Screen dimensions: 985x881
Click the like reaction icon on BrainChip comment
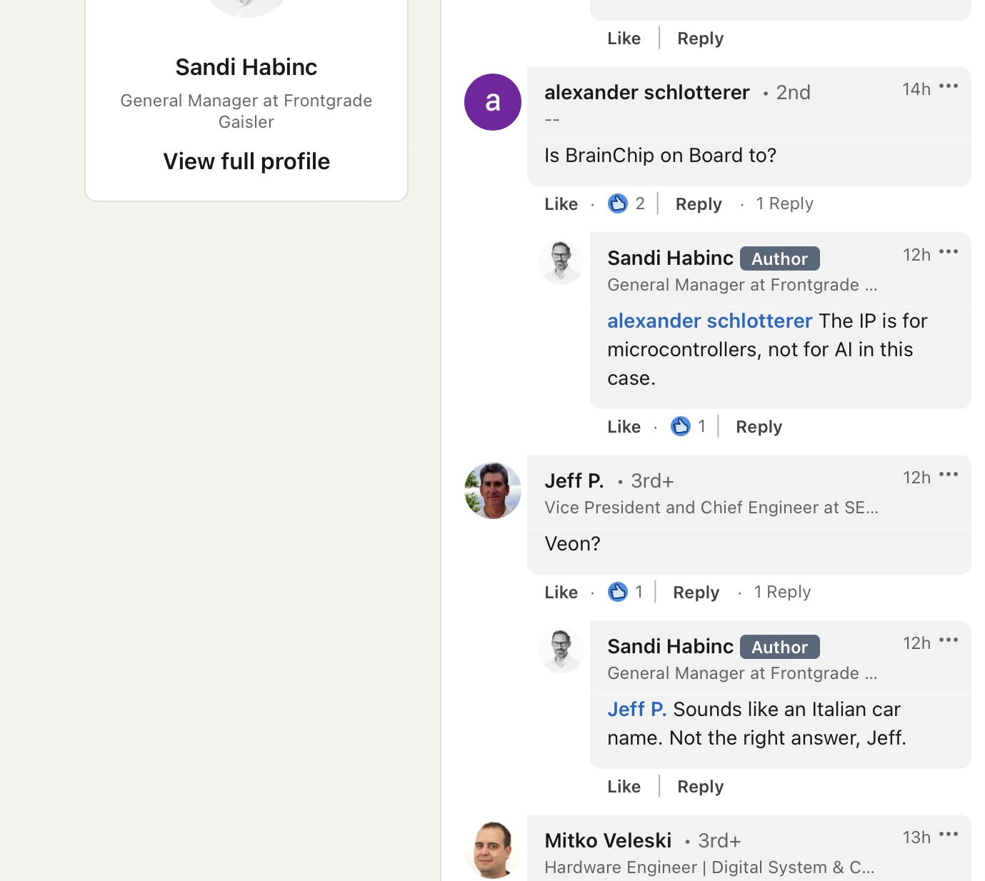pyautogui.click(x=618, y=204)
